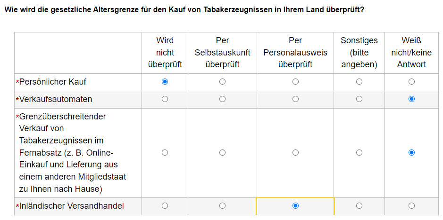The image size is (443, 220).
Task: Pick 'Sonstiges' for Persönlicher Kauf row
Action: 359,82
